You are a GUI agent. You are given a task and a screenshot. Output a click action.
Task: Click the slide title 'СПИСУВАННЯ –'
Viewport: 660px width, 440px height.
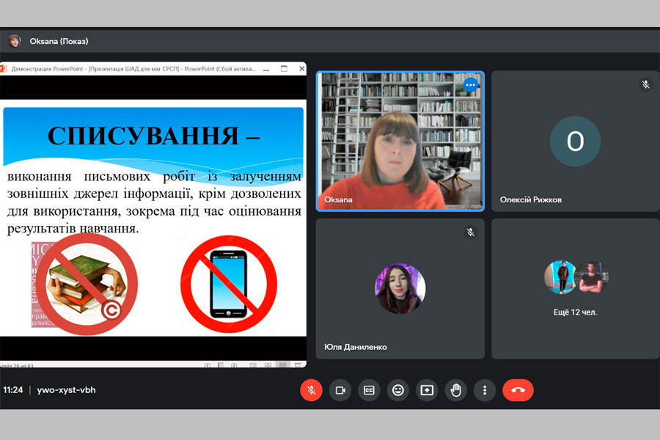click(x=153, y=136)
